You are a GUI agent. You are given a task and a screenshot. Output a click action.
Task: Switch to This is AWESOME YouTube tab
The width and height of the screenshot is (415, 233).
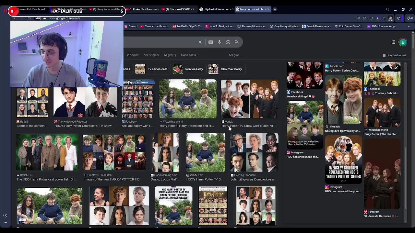pos(178,9)
